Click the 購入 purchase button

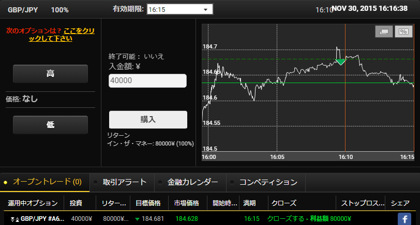coord(148,119)
